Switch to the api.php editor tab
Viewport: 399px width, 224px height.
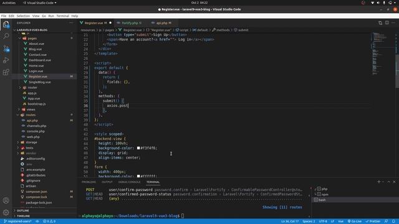tap(163, 23)
